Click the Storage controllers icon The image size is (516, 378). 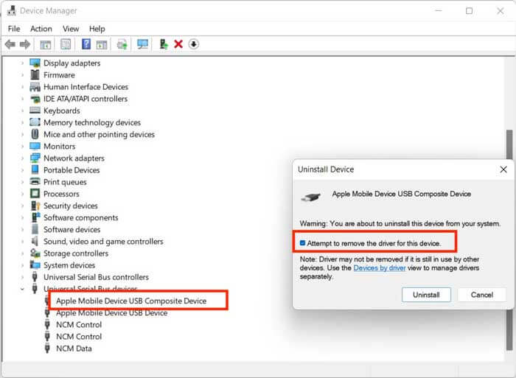point(35,253)
